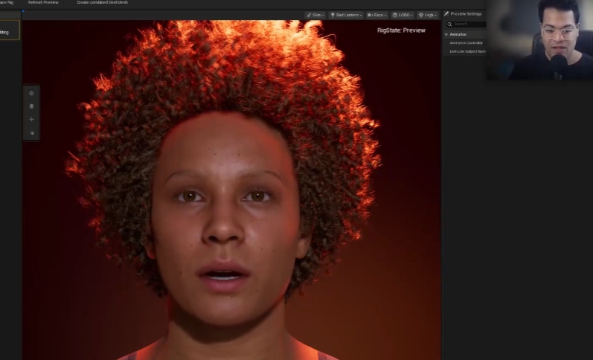Open the Red Lantern lighting dropdown
Image resolution: width=593 pixels, height=360 pixels.
tap(346, 15)
